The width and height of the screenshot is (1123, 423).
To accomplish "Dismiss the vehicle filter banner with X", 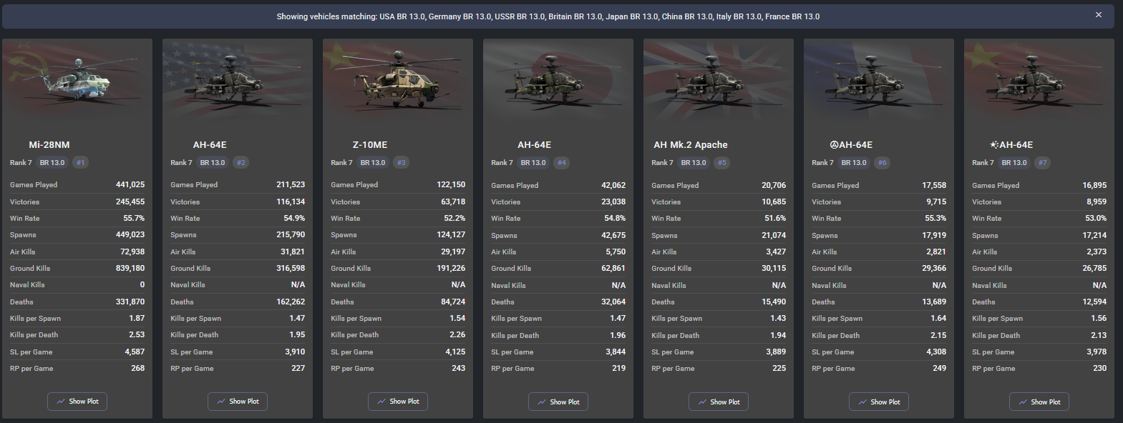I will 1098,15.
